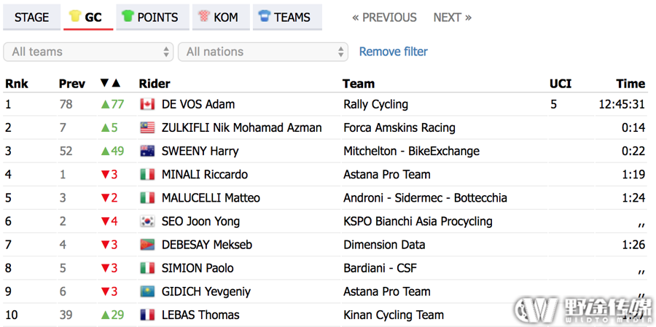The width and height of the screenshot is (656, 327).
Task: Go to the NEXT » stage link
Action: (452, 17)
